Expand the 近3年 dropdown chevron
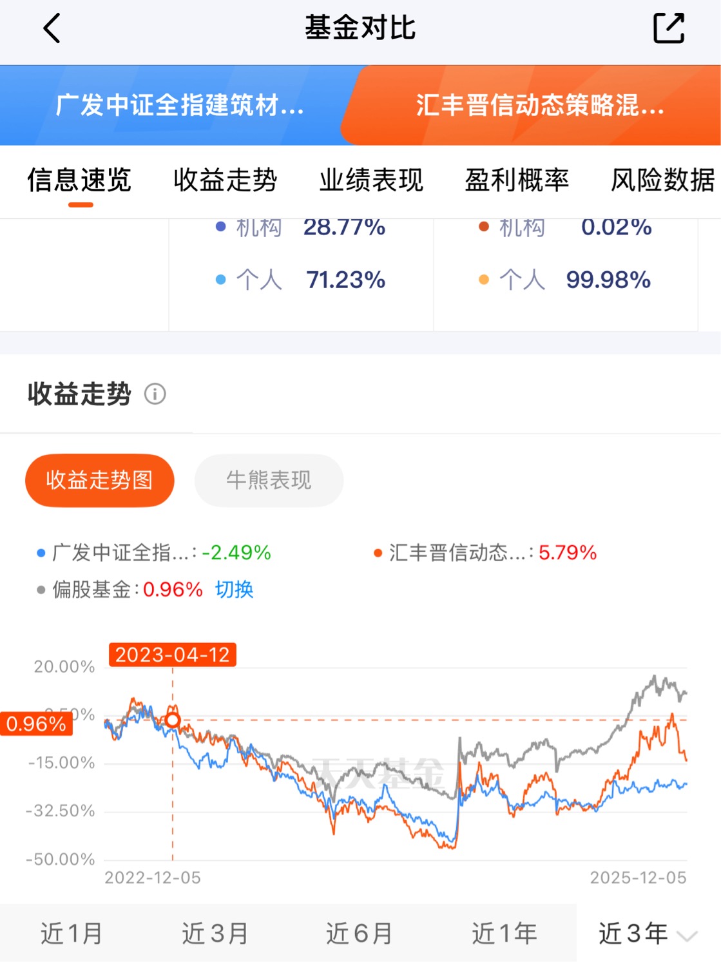The width and height of the screenshot is (721, 962). (x=688, y=936)
